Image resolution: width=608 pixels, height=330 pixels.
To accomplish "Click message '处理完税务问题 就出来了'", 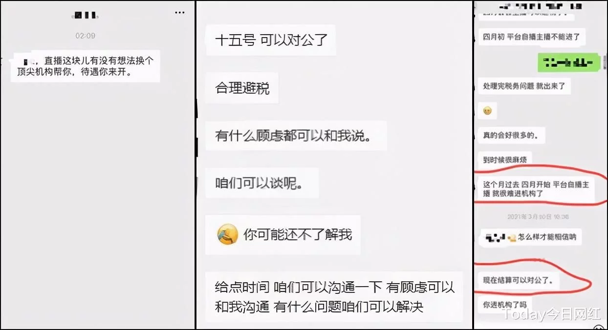I will click(x=524, y=86).
